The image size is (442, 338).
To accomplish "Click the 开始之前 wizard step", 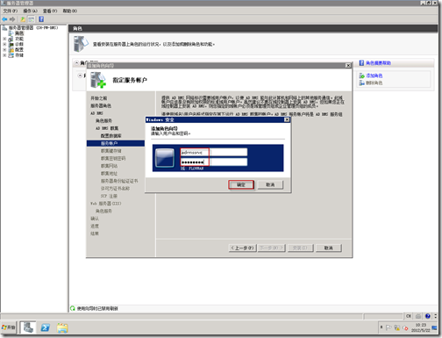I will (x=99, y=98).
